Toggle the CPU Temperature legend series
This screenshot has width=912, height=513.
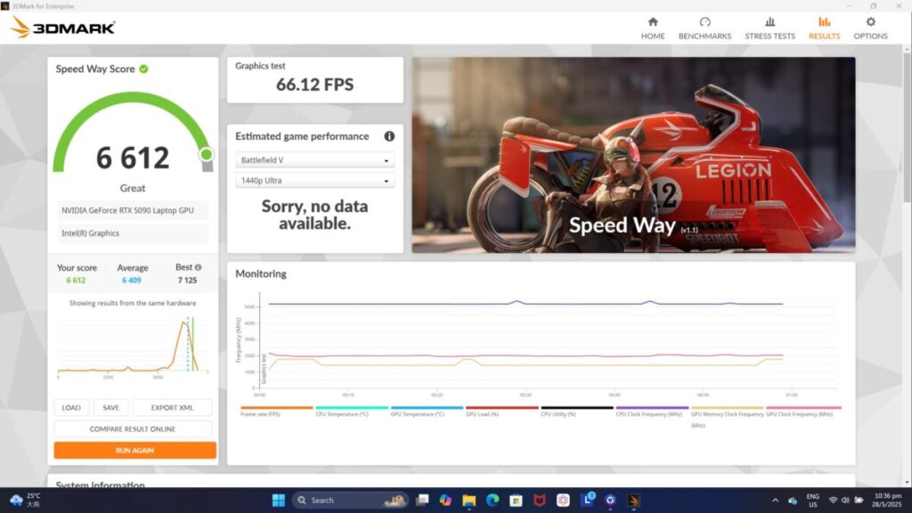pyautogui.click(x=351, y=411)
